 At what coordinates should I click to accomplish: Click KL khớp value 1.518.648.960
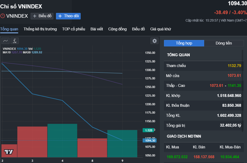tap(229, 95)
